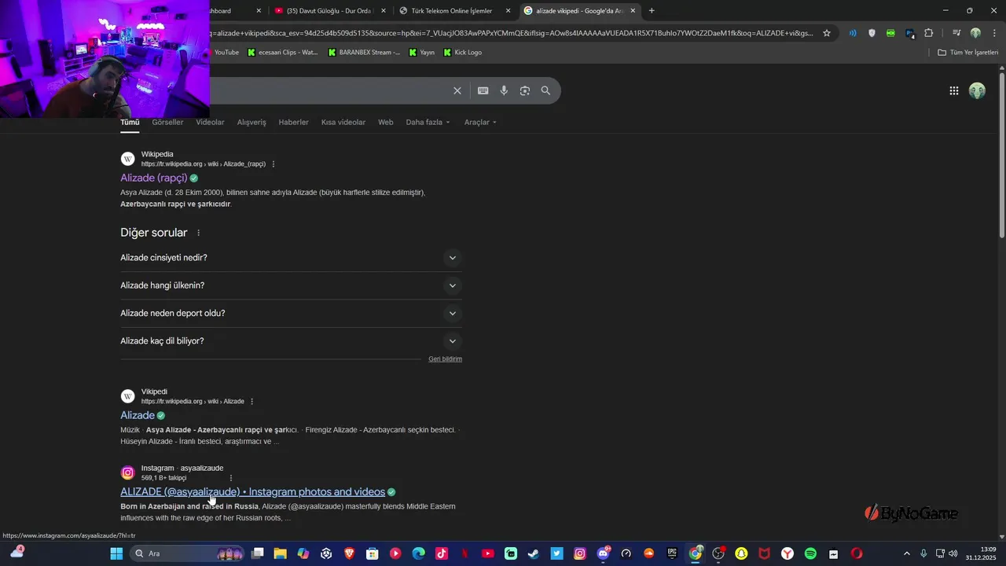
Task: Expand 'Alizade hangi ülkenin?' question
Action: point(291,285)
